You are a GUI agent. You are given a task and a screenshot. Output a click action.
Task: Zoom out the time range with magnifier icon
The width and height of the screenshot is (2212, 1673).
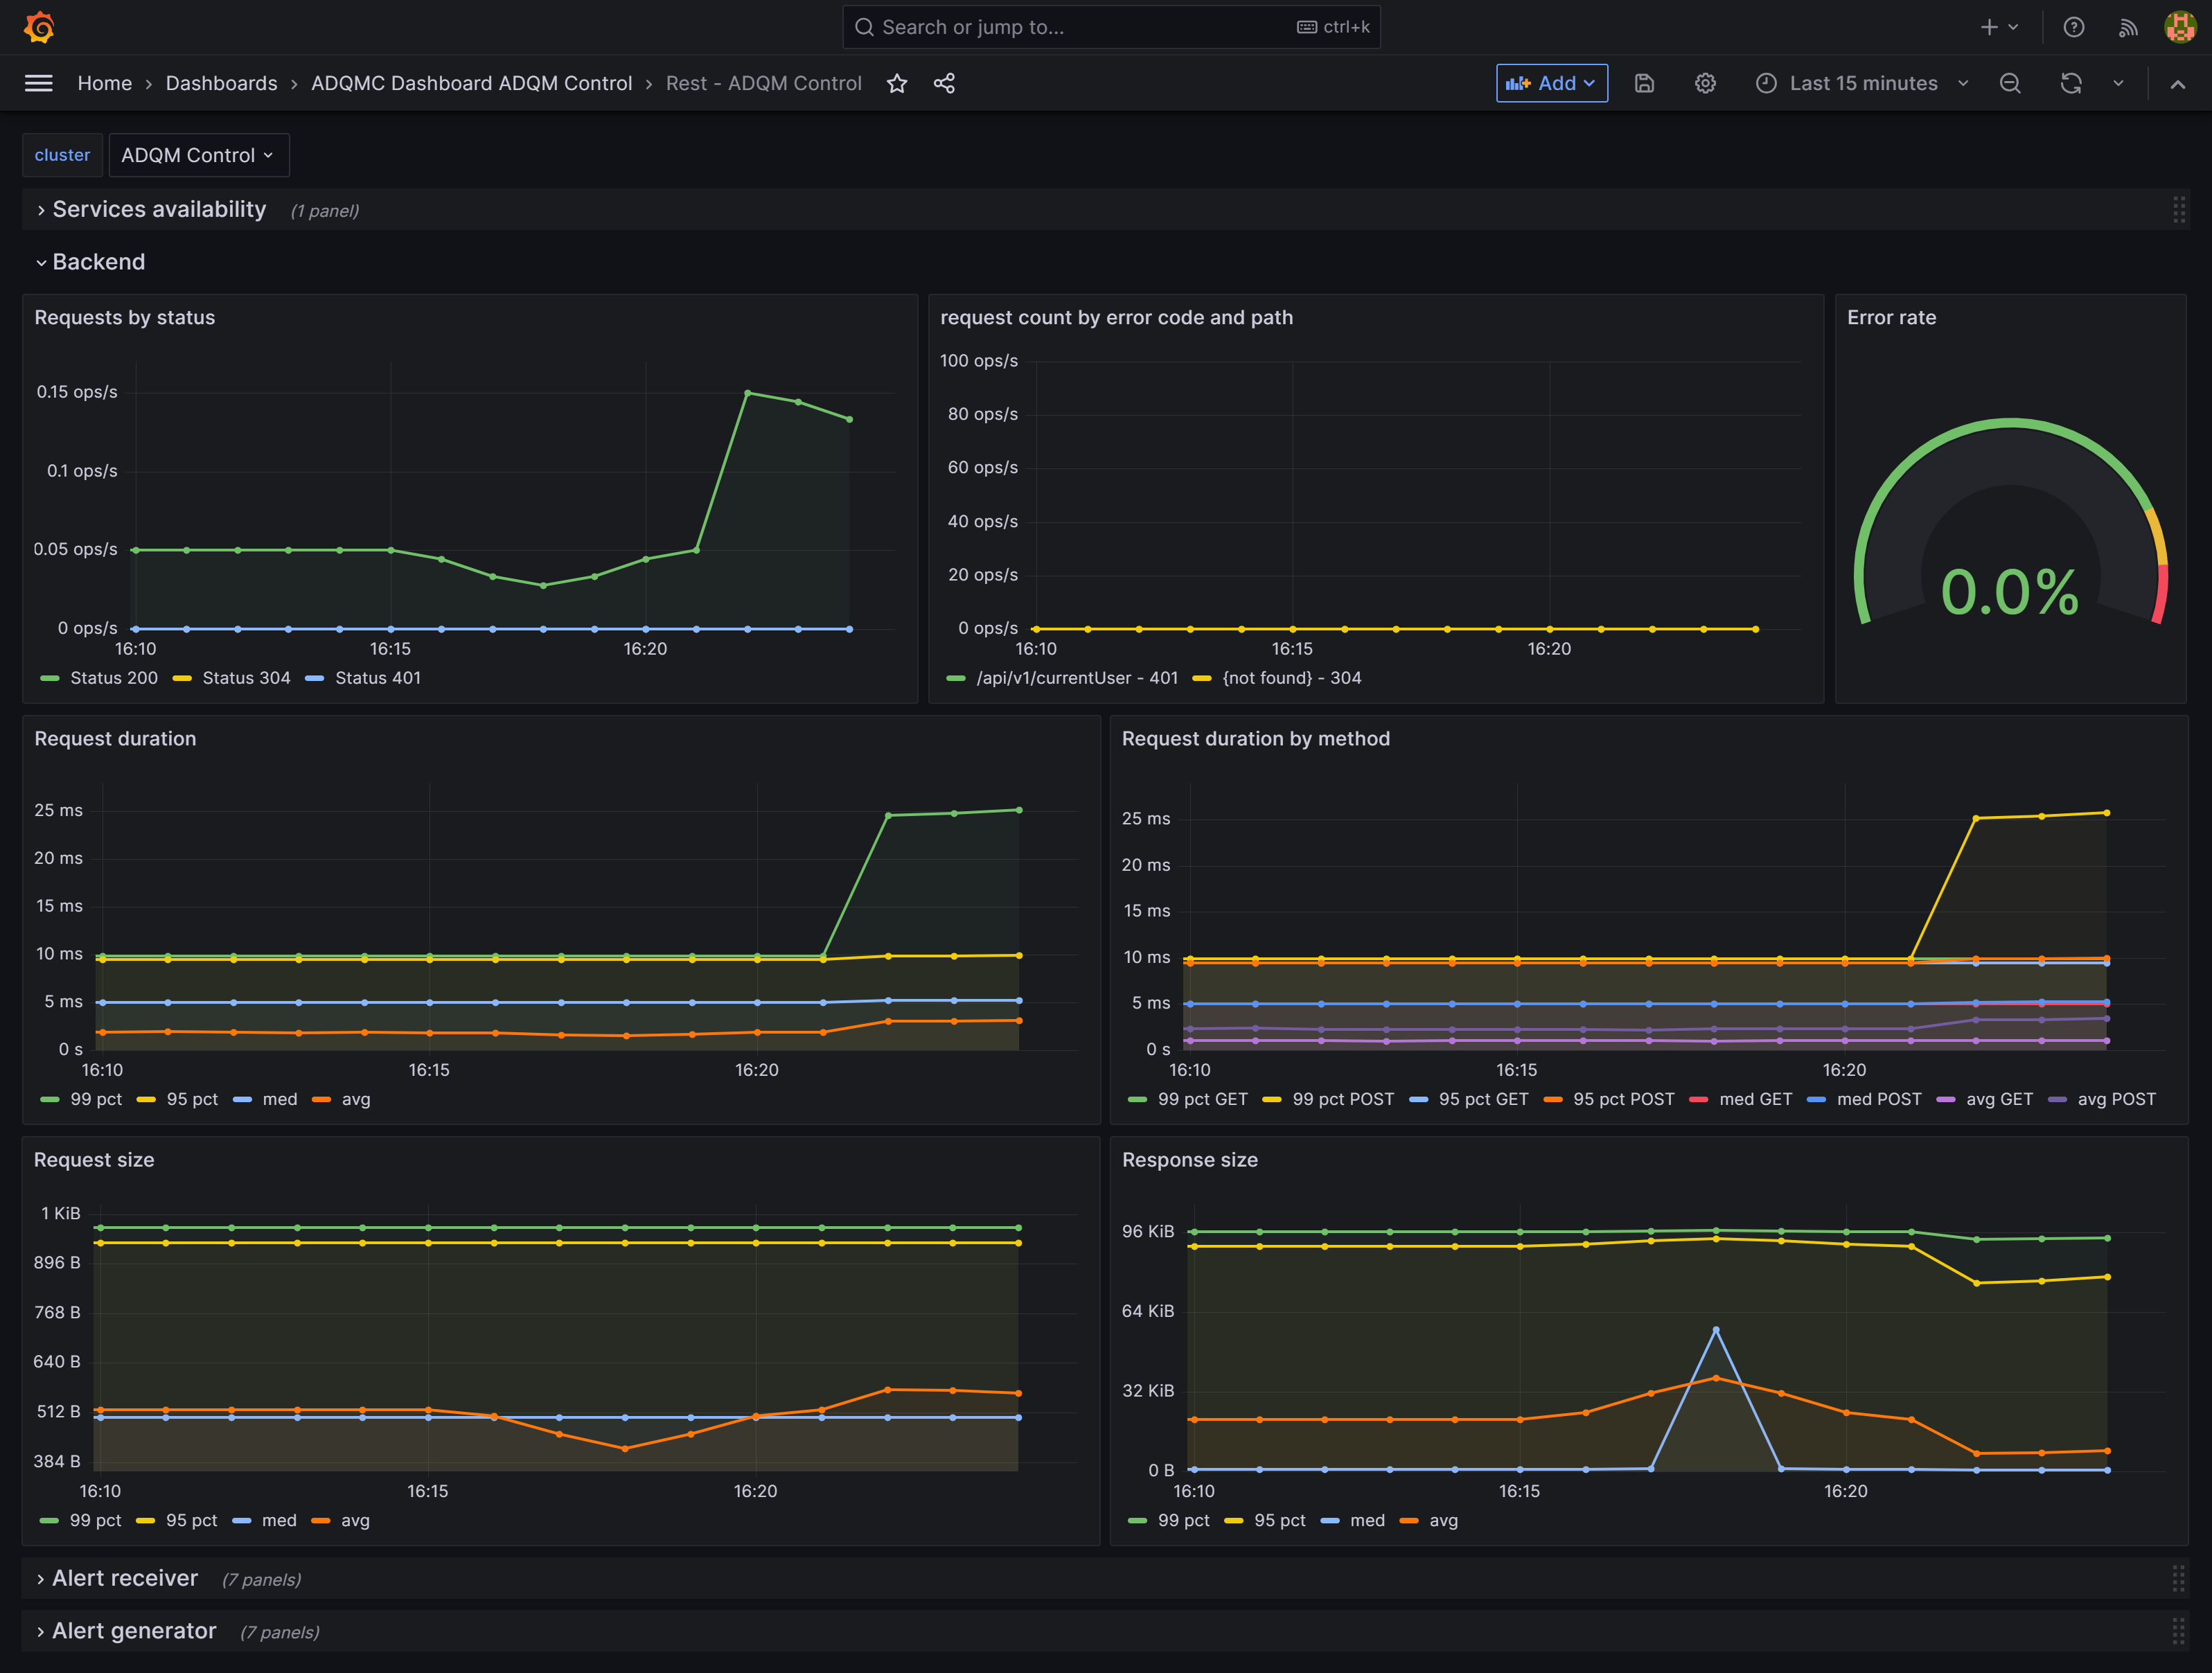click(2011, 84)
